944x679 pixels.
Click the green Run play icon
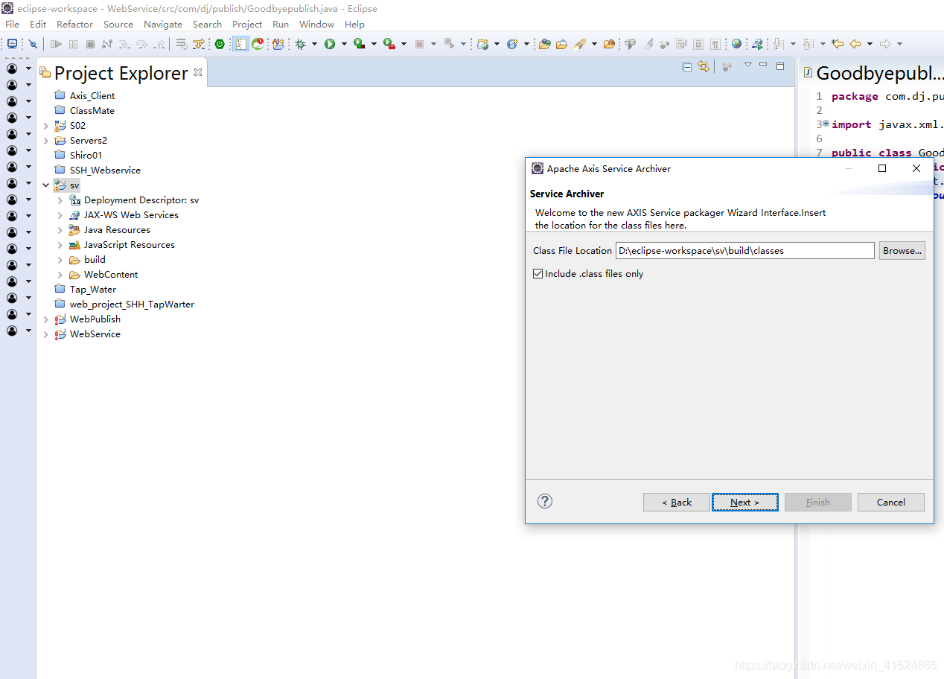tap(330, 44)
